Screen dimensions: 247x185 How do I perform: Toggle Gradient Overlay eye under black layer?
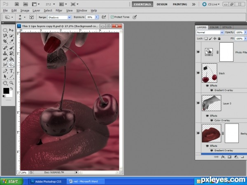click(x=212, y=90)
